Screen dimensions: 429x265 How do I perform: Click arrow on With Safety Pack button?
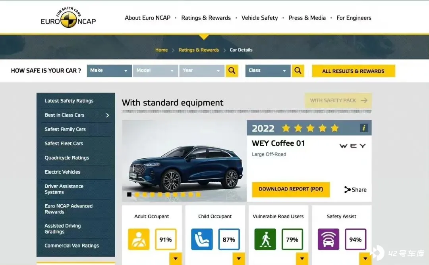pos(364,100)
